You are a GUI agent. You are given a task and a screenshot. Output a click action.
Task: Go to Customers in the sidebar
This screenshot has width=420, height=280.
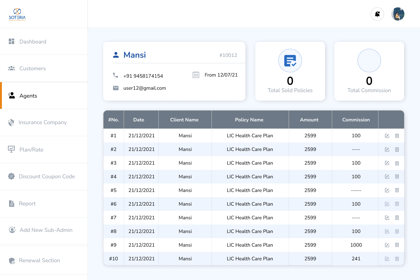click(x=32, y=68)
